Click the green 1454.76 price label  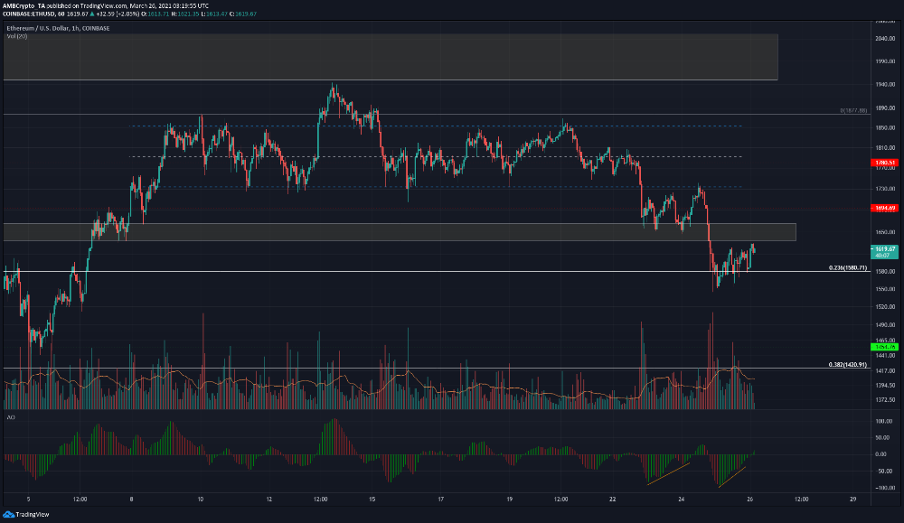click(884, 346)
